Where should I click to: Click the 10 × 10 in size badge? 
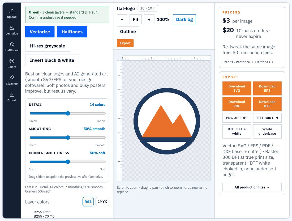coord(148,8)
